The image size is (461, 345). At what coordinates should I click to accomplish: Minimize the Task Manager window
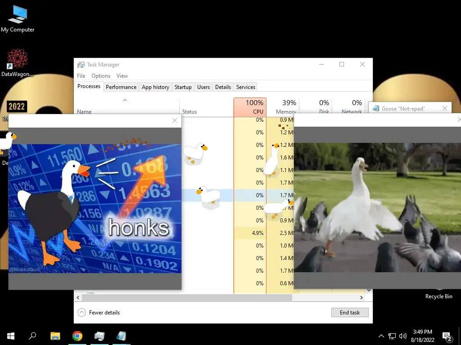pos(321,64)
